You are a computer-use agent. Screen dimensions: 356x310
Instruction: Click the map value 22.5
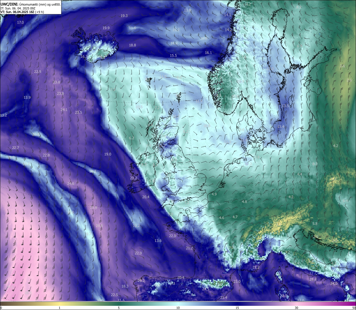click(x=114, y=295)
